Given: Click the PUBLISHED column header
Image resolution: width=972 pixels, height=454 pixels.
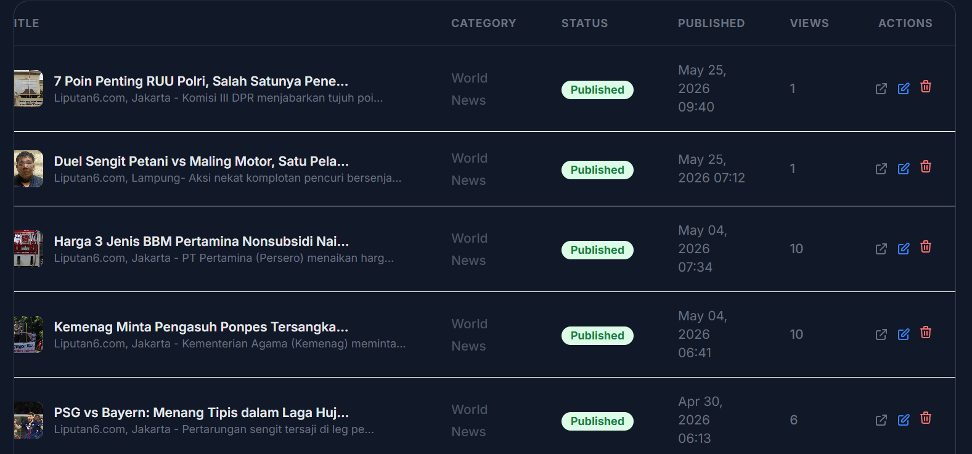Looking at the screenshot, I should pyautogui.click(x=711, y=23).
